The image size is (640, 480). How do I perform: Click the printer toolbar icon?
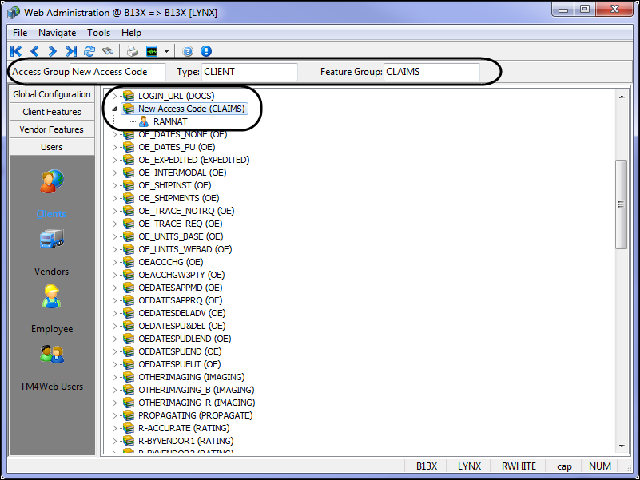(133, 51)
